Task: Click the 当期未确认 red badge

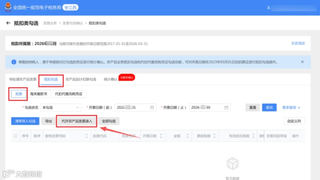Action: (127, 77)
